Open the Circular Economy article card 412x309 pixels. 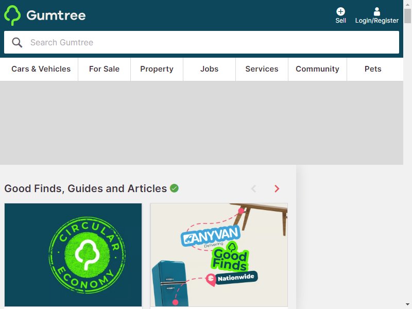pos(73,255)
